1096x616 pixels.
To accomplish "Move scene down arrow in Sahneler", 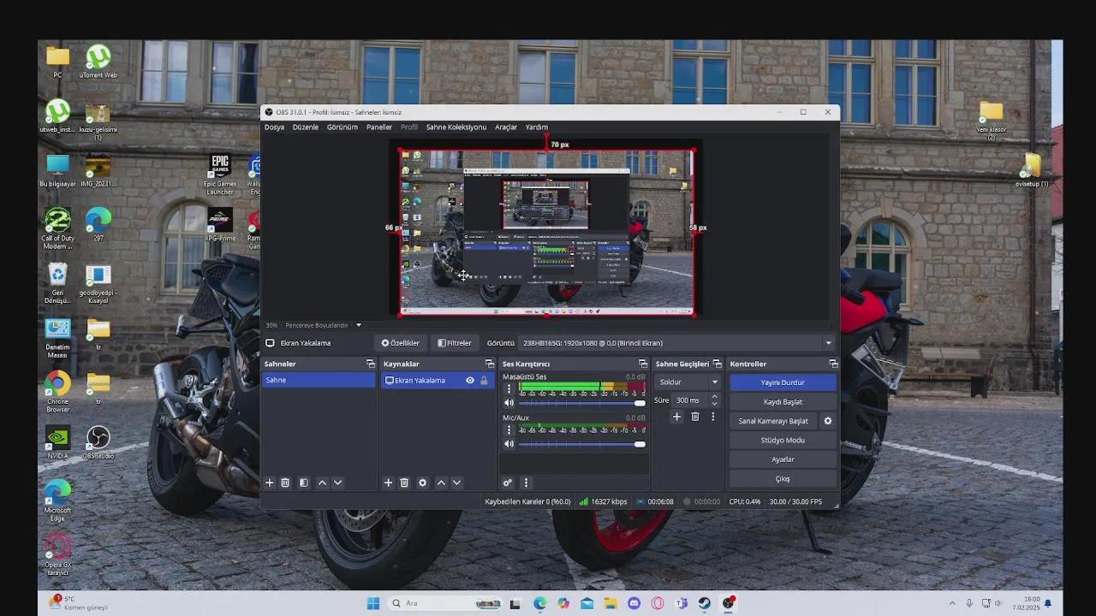I will tap(337, 483).
